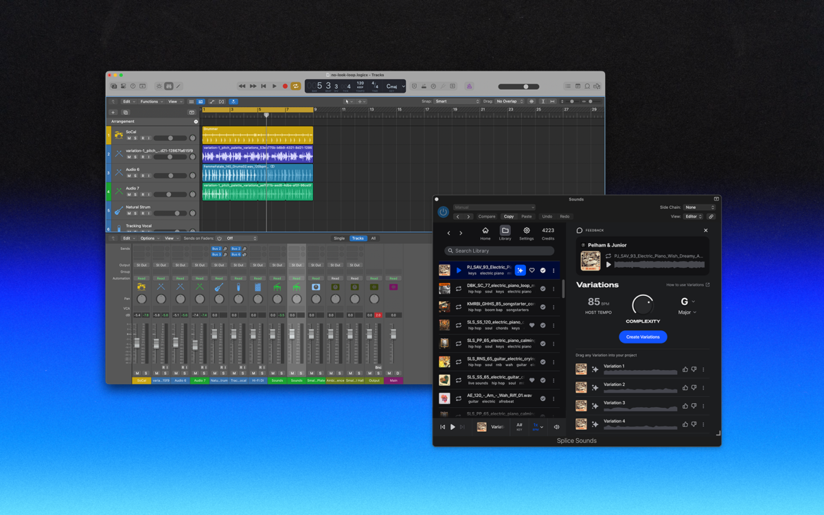Click the power button in the Splice plugin header
This screenshot has height=515, width=824.
point(443,211)
